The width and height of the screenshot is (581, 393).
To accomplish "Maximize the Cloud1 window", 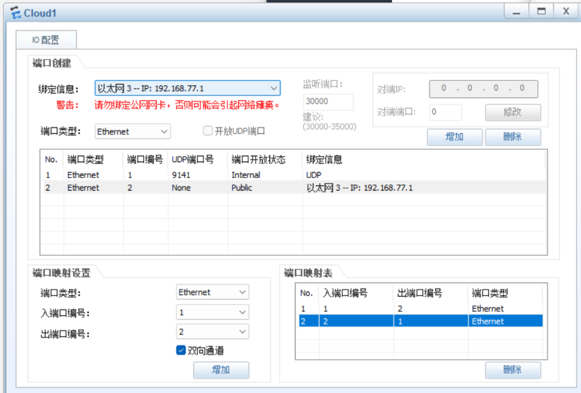I will pos(541,11).
